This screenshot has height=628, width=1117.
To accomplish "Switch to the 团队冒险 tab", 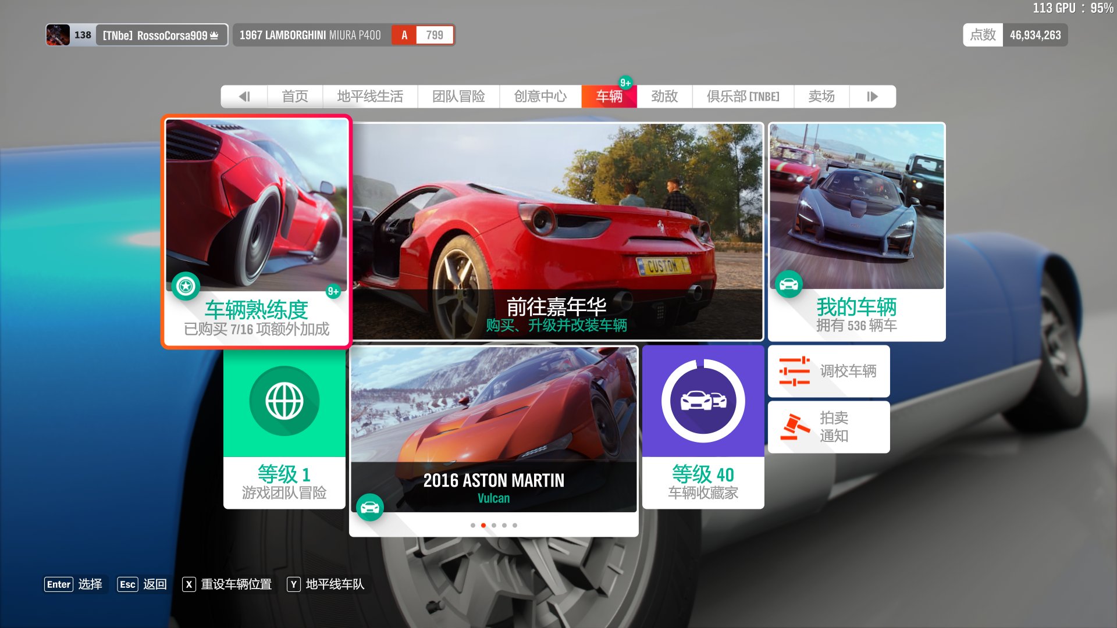I will (x=458, y=97).
